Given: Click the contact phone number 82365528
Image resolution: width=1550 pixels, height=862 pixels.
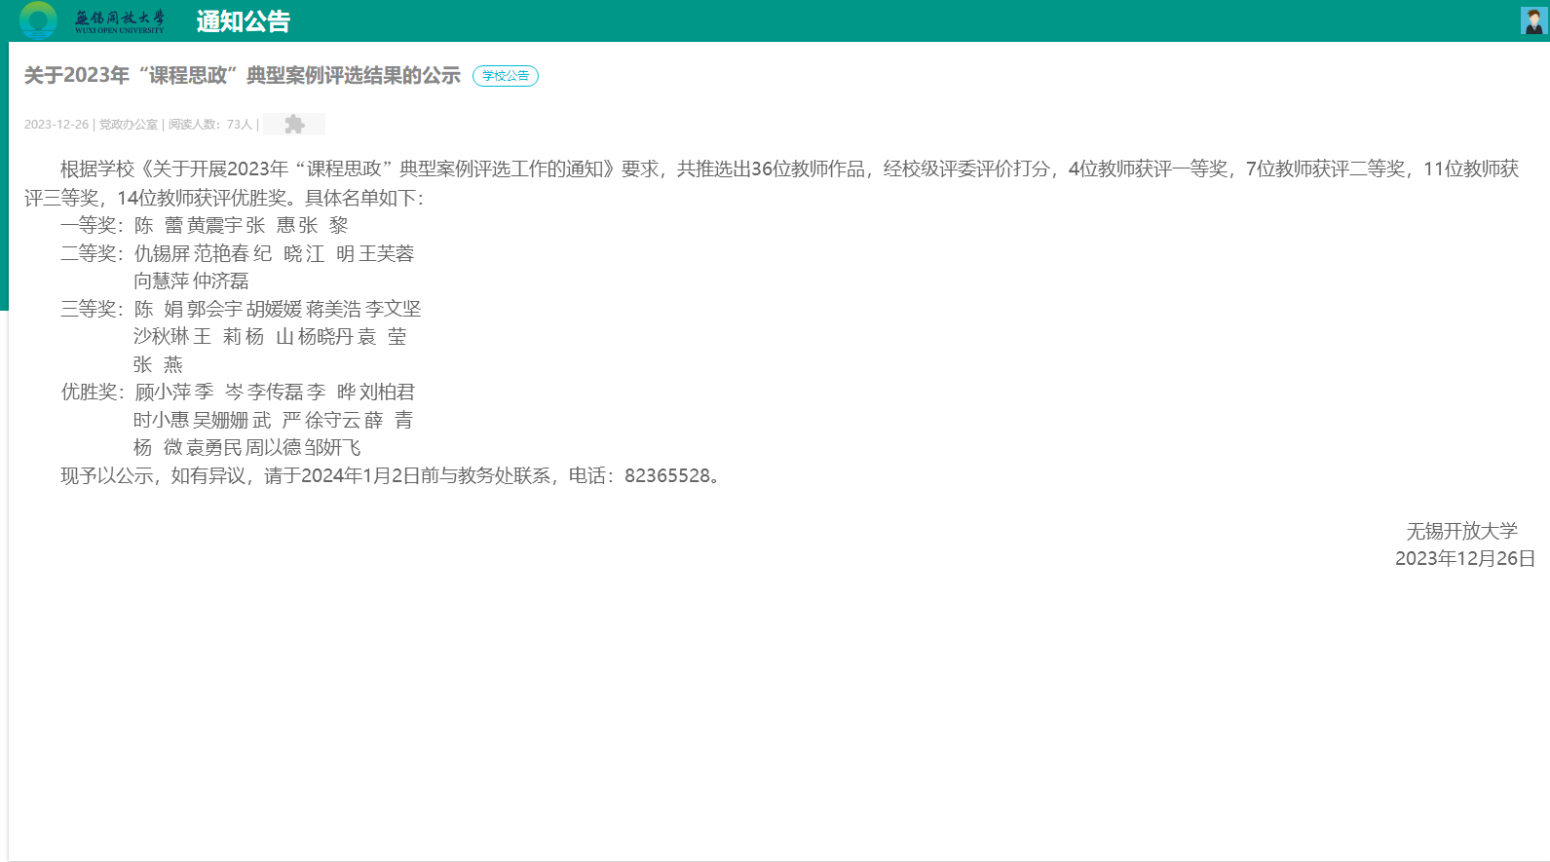Looking at the screenshot, I should [x=667, y=476].
